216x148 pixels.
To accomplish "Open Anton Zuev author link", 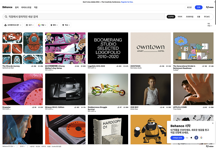I will [134, 109].
